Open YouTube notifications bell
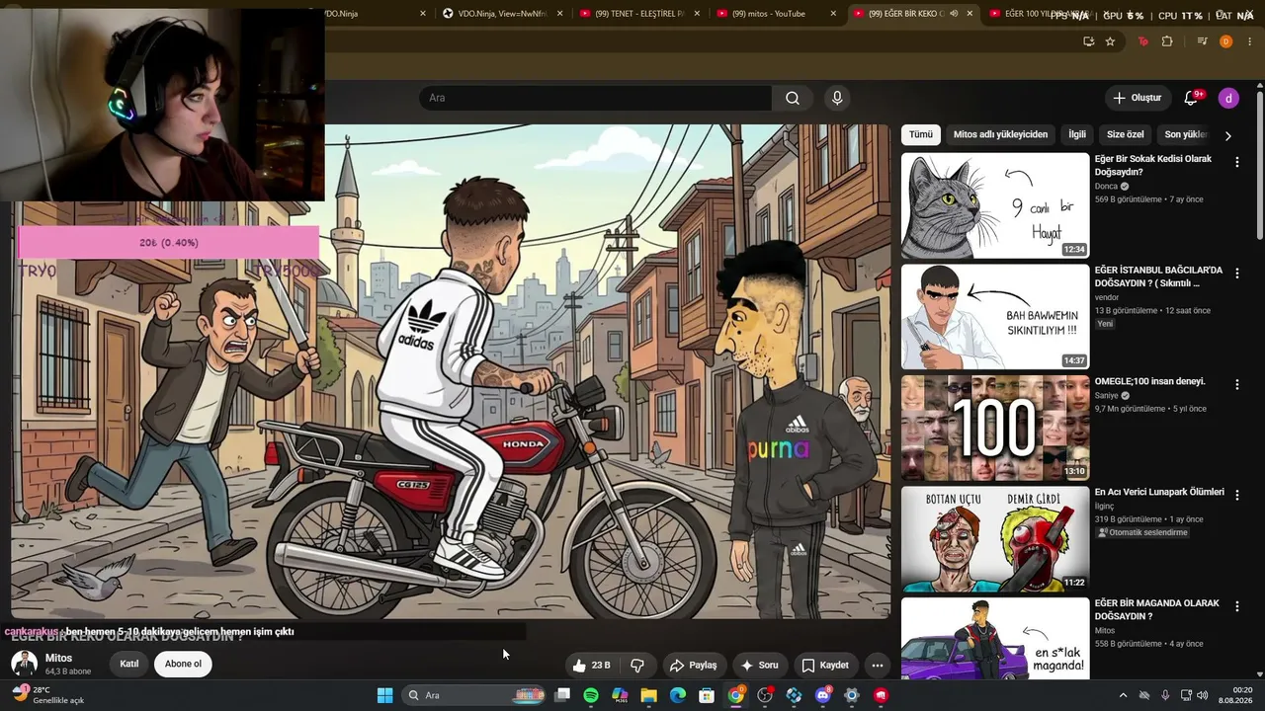Viewport: 1265px width, 711px height. coord(1191,98)
